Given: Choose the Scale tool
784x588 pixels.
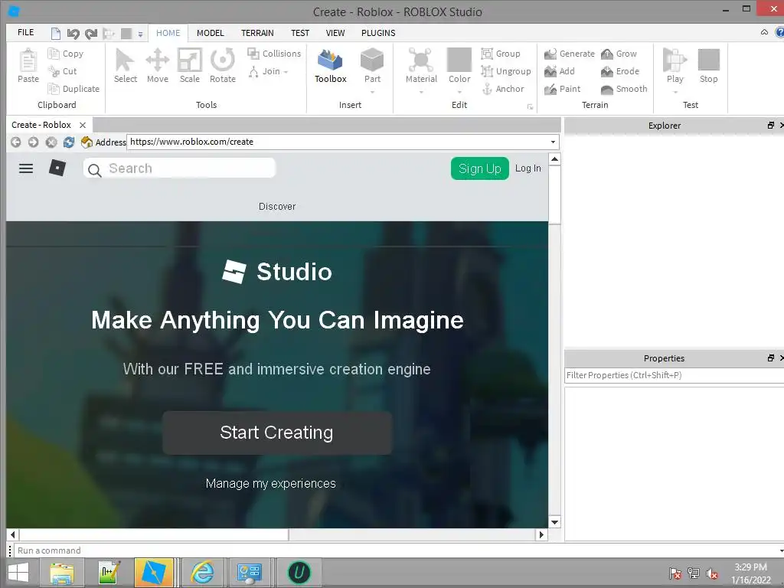Looking at the screenshot, I should click(x=190, y=65).
